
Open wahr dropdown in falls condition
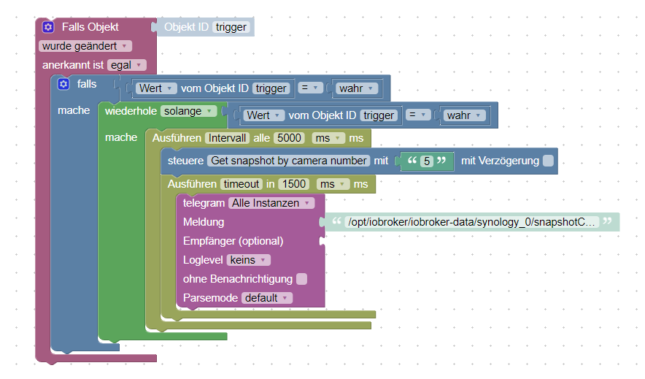pyautogui.click(x=356, y=88)
